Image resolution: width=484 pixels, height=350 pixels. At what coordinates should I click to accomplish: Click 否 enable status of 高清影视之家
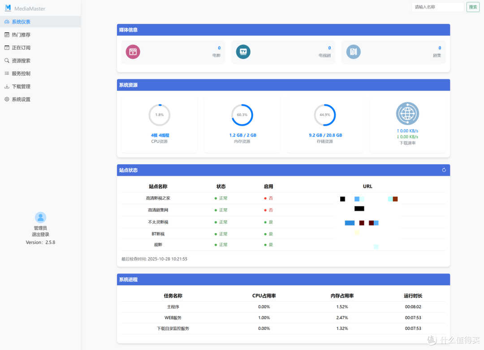(268, 199)
